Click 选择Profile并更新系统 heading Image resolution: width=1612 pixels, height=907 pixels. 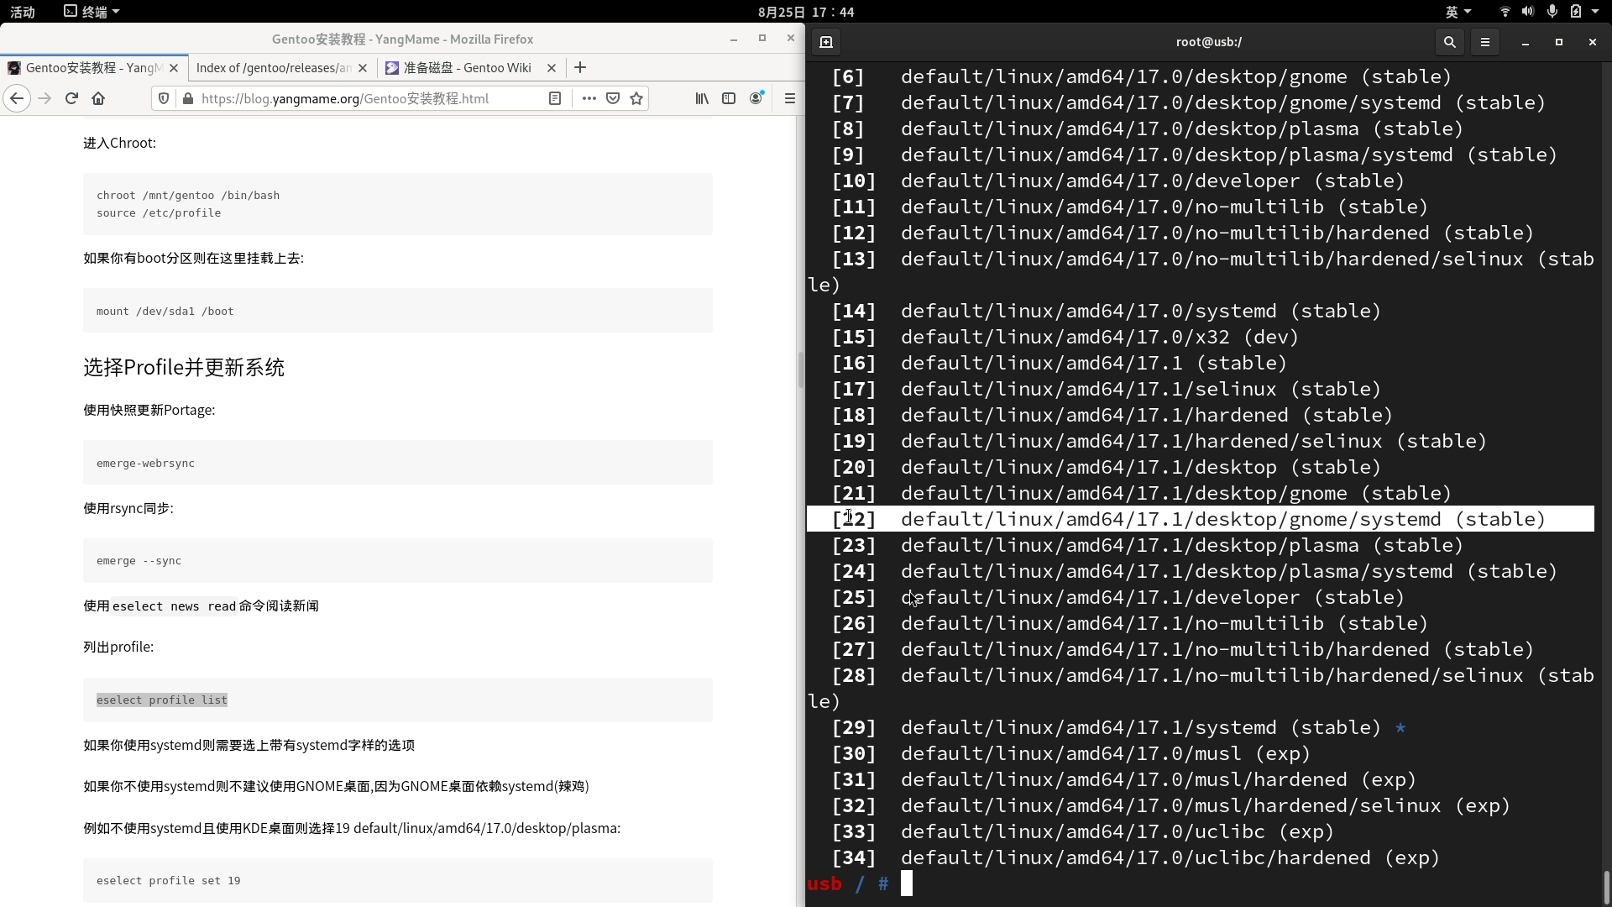coord(184,367)
